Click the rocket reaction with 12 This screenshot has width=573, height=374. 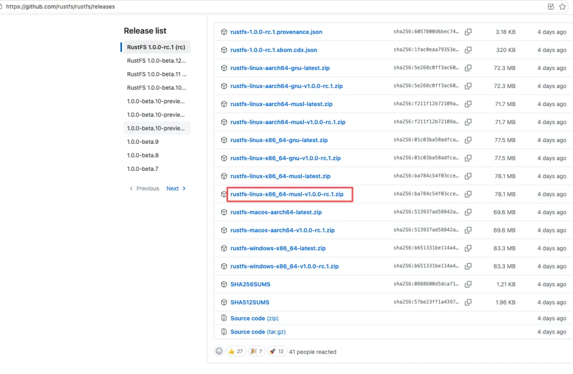coord(276,351)
